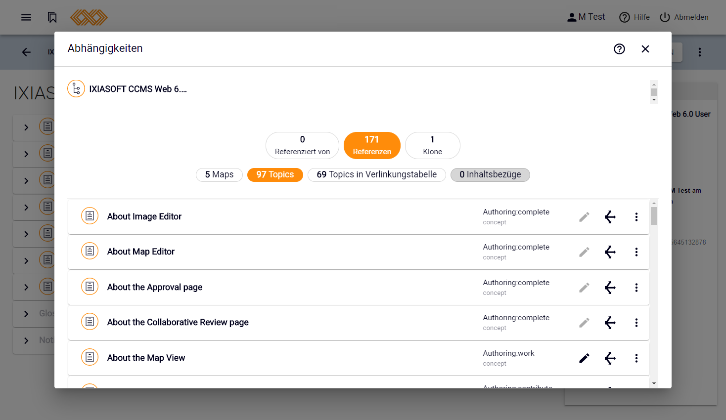Filter by 5 Maps

click(219, 175)
